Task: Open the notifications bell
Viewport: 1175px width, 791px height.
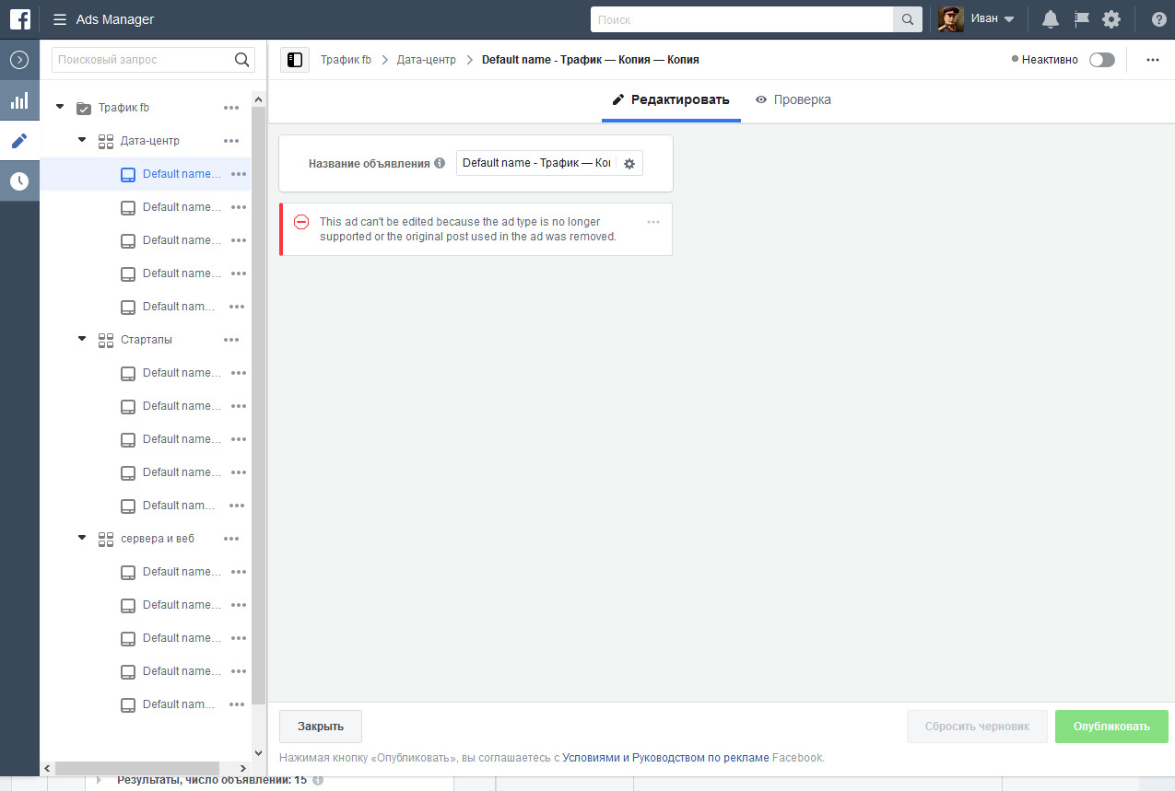Action: click(1050, 19)
